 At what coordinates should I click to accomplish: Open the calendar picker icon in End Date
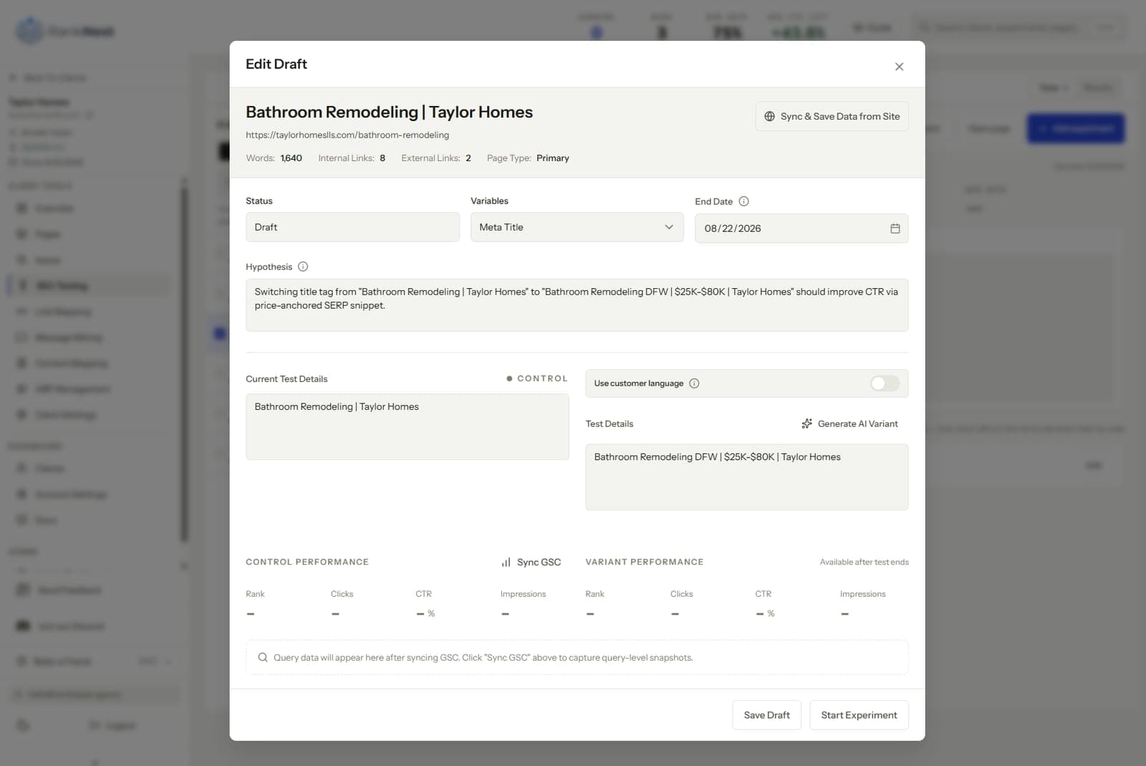point(895,229)
